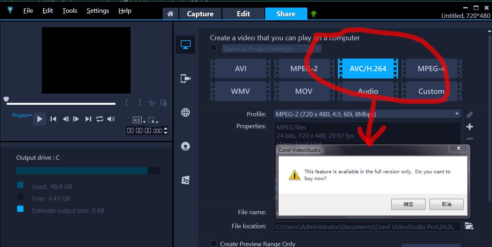Choose the WMV format button
This screenshot has width=492, height=247.
(x=240, y=91)
